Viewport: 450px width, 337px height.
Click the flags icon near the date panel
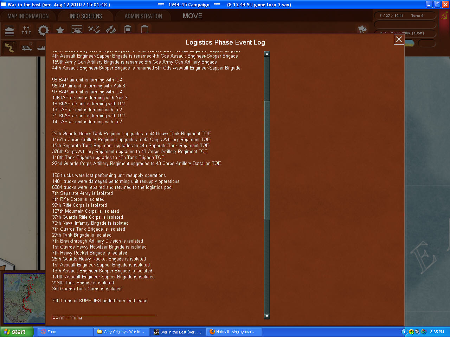tap(362, 29)
